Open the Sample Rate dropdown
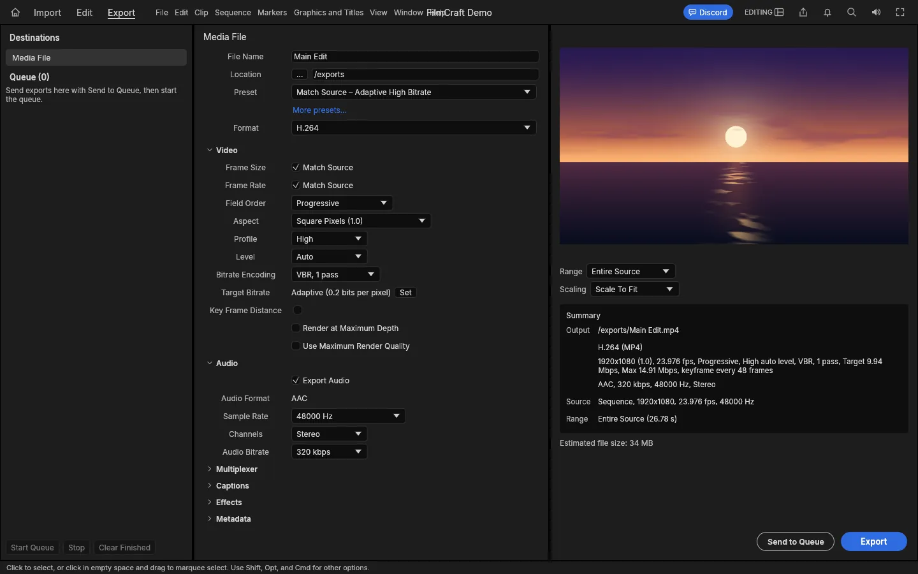This screenshot has height=574, width=918. click(x=348, y=416)
